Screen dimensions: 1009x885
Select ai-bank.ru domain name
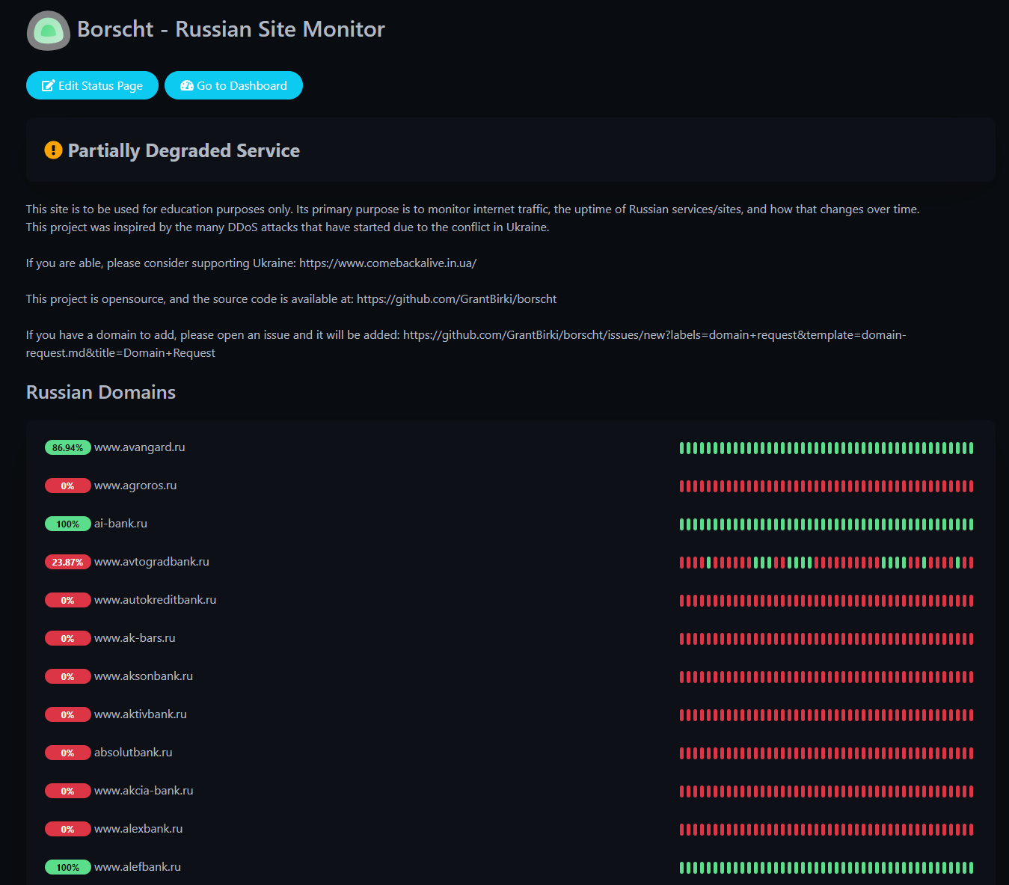point(120,524)
